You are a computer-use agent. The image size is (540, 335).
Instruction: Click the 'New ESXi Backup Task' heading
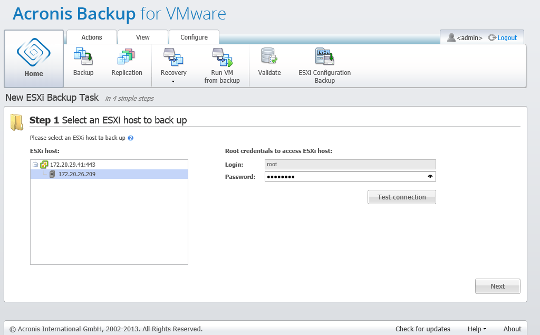(x=52, y=98)
